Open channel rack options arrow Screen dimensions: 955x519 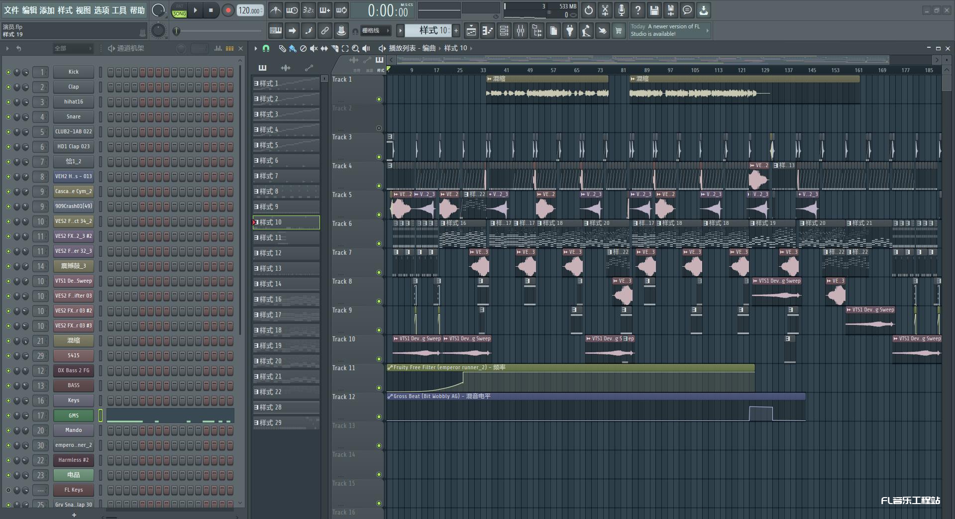tap(7, 48)
